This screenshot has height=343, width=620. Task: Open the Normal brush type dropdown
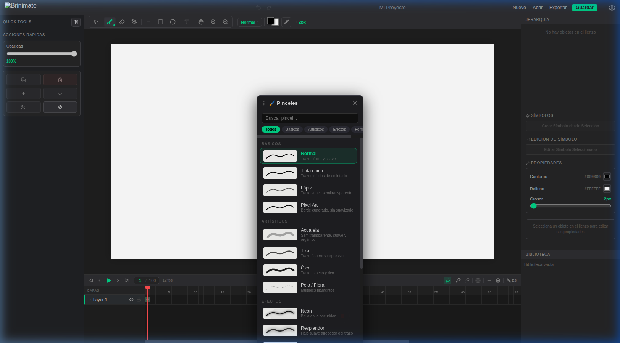click(x=249, y=22)
